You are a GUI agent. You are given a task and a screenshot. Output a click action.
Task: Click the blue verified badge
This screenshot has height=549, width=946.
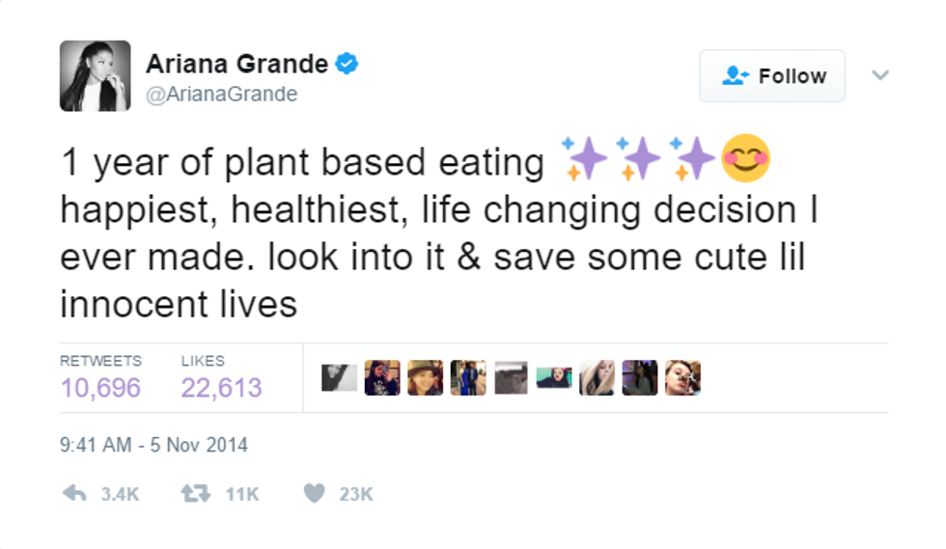click(347, 65)
